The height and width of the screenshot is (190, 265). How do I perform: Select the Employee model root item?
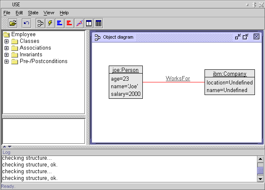tap(23, 34)
